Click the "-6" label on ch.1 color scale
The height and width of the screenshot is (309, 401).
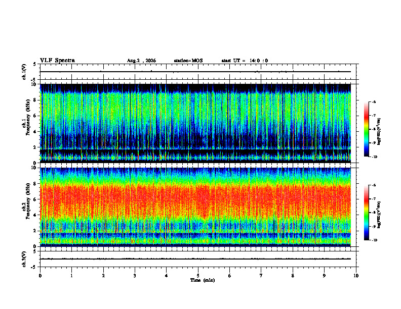[x=374, y=101]
